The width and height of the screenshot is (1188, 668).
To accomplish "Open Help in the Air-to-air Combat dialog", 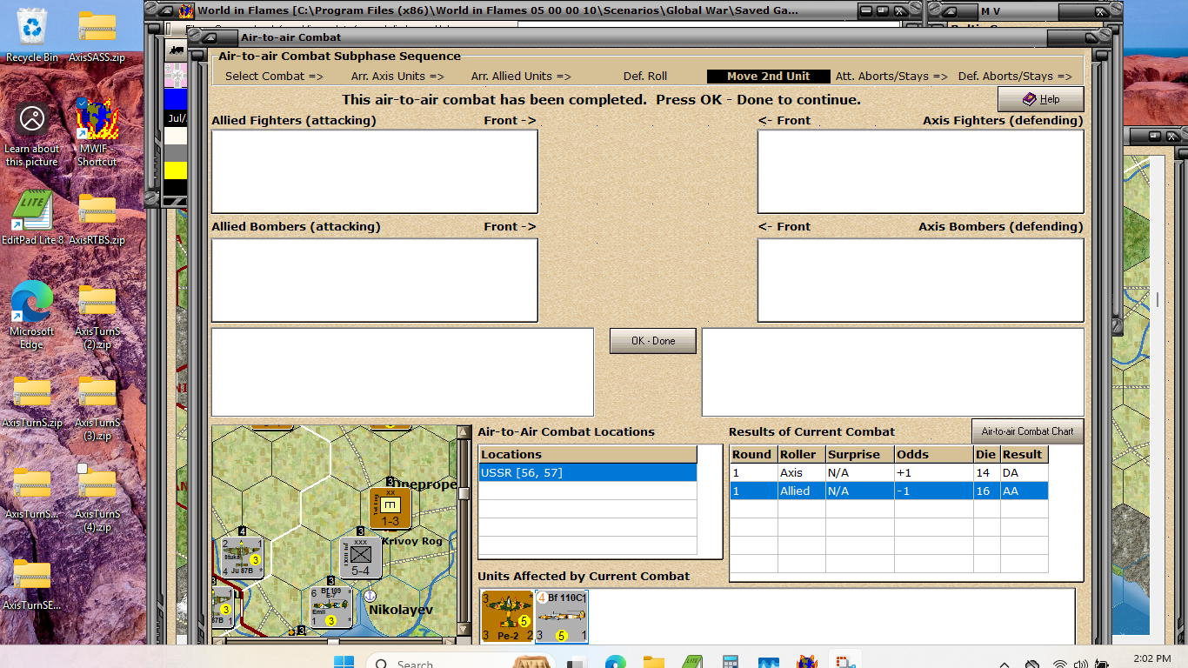I will [x=1040, y=99].
